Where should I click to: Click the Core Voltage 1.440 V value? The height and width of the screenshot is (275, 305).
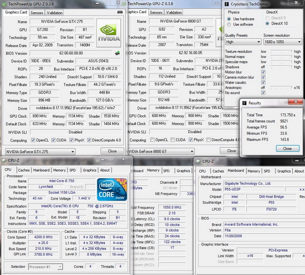[84, 198]
